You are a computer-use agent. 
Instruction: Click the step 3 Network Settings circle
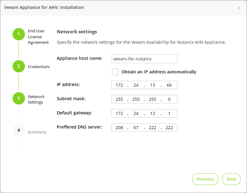[x=18, y=98]
